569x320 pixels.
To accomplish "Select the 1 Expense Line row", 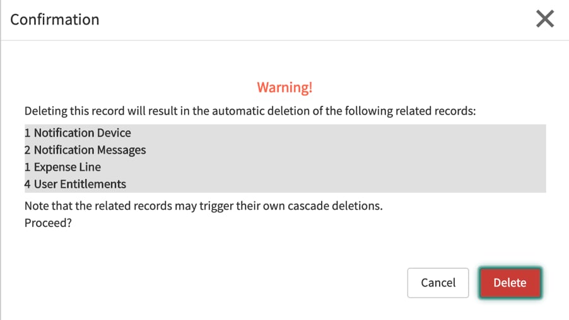I will [x=62, y=167].
